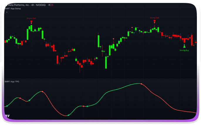Click the lower small red triangle marker
Screen dimensions: 201x125
click(x=114, y=39)
